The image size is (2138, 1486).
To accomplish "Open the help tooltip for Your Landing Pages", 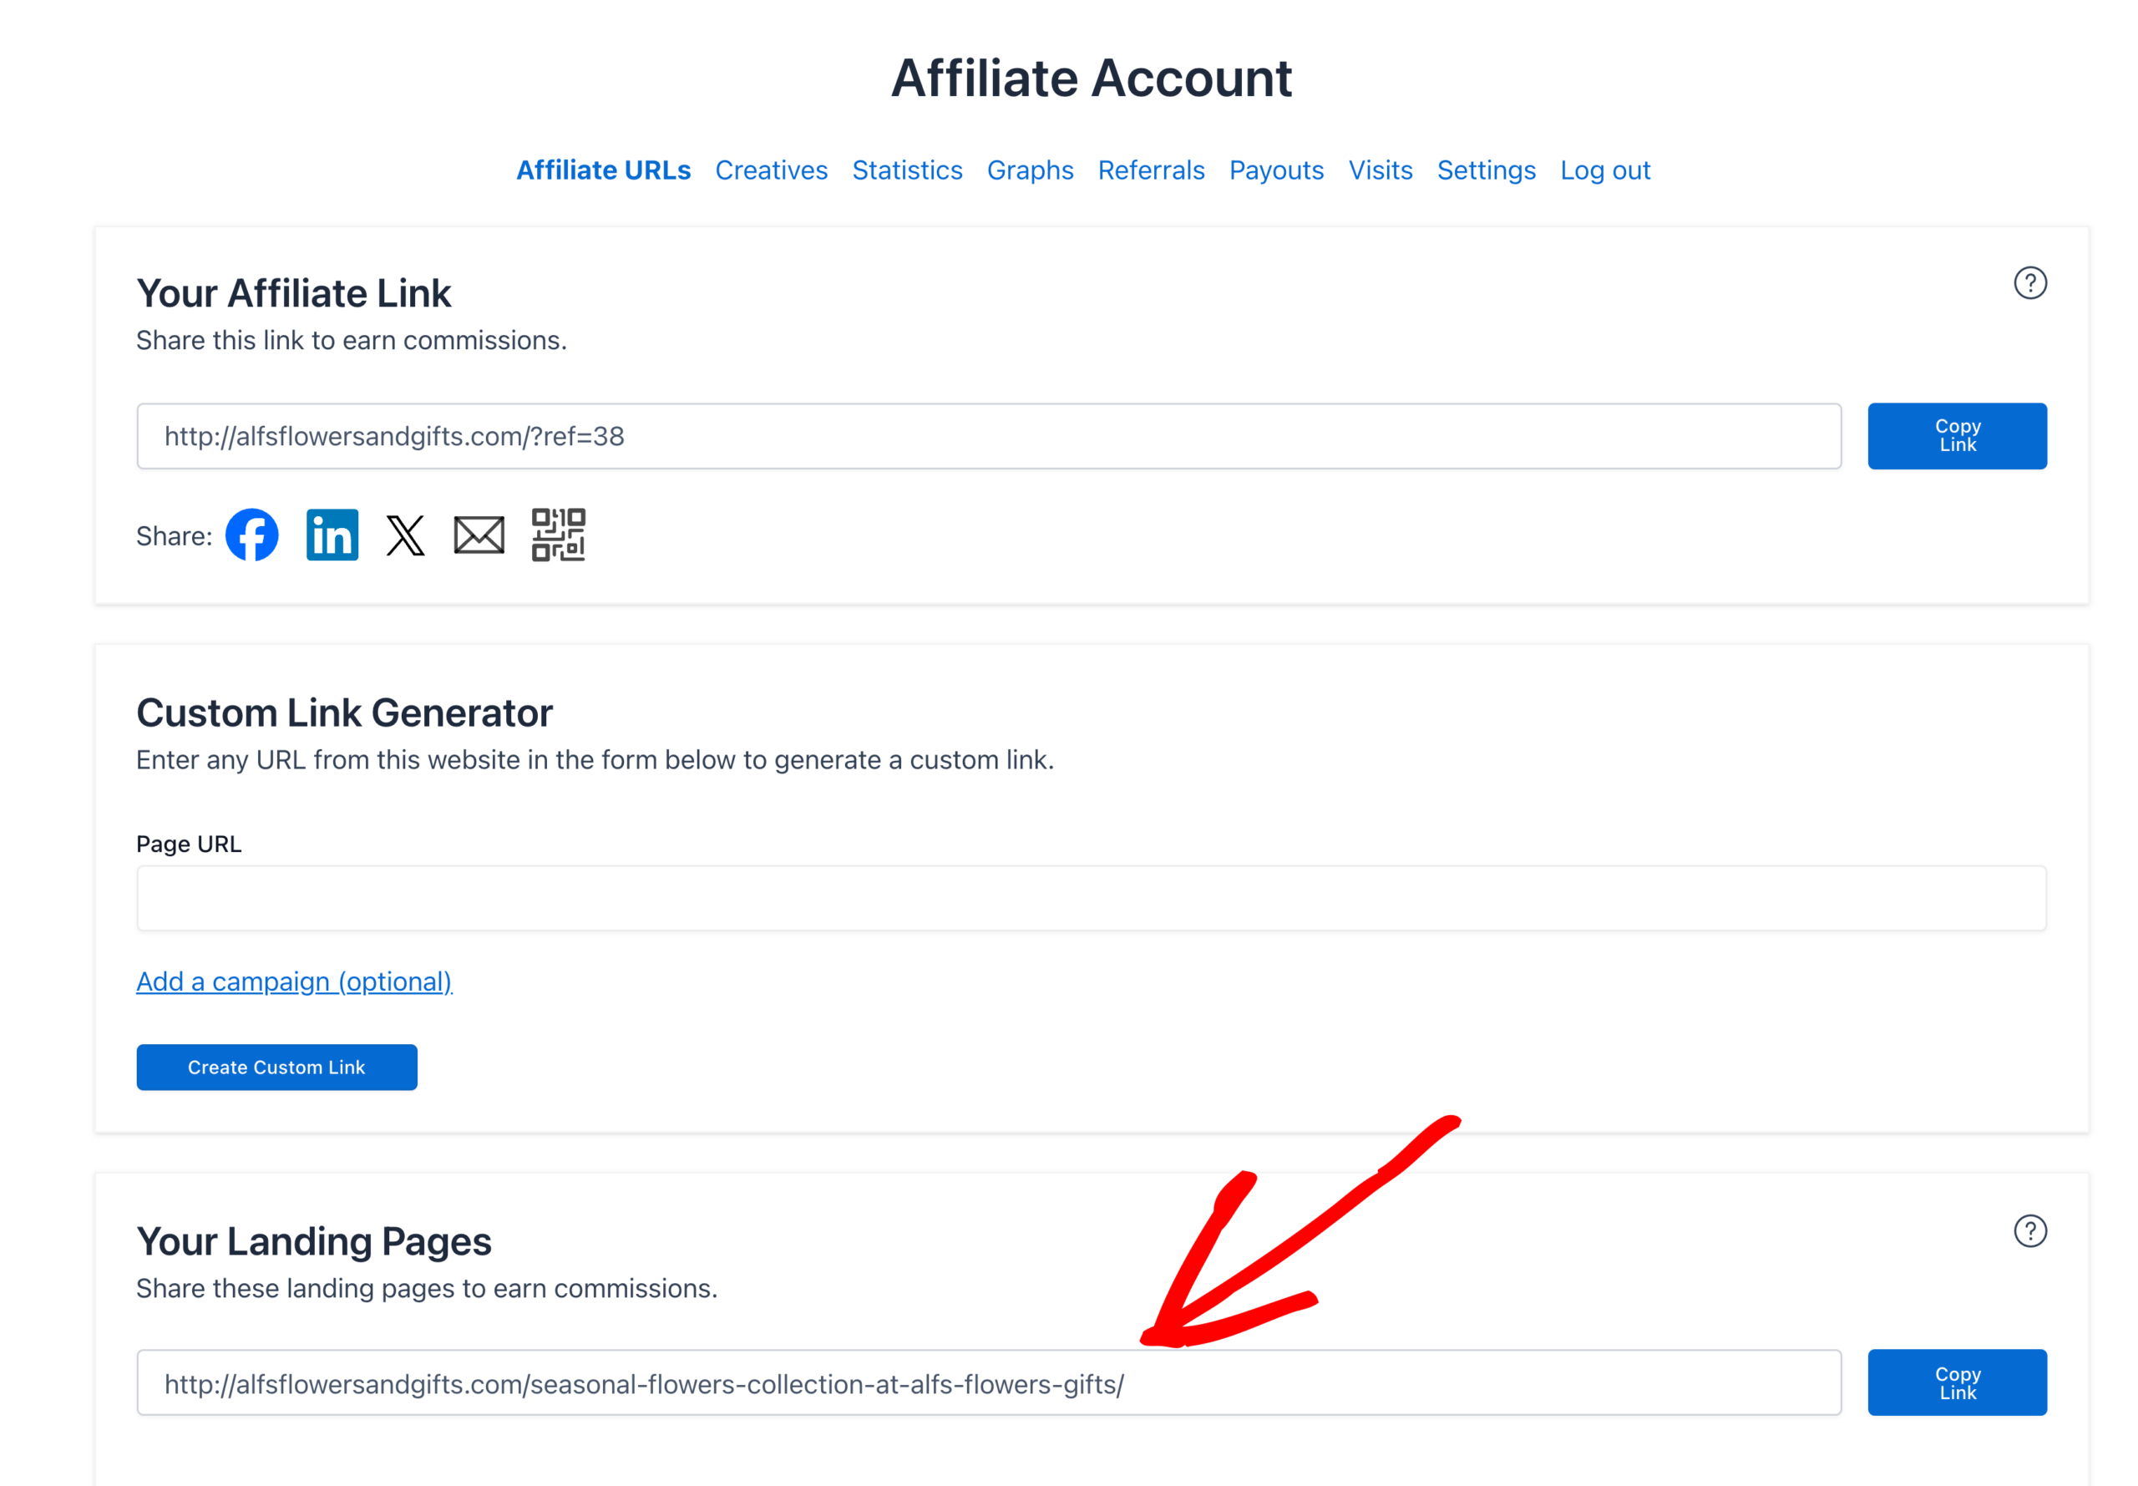I will 2030,1230.
